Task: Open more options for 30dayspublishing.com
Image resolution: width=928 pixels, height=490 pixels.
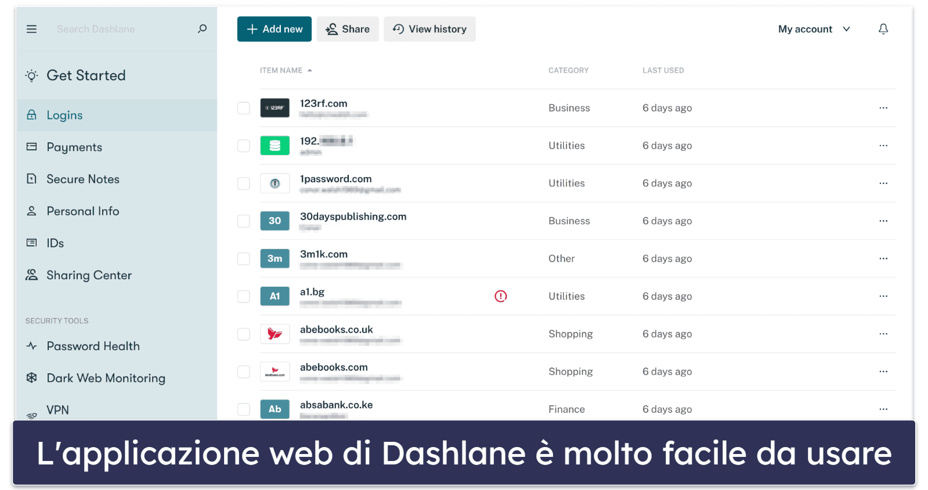Action: pyautogui.click(x=883, y=221)
